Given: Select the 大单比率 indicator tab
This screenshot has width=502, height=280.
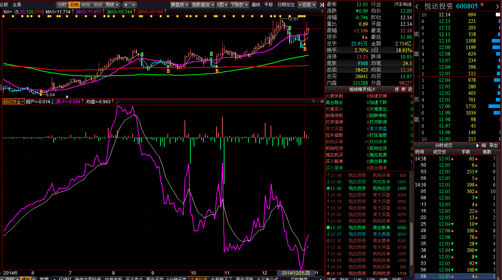Looking at the screenshot, I should coord(199,278).
